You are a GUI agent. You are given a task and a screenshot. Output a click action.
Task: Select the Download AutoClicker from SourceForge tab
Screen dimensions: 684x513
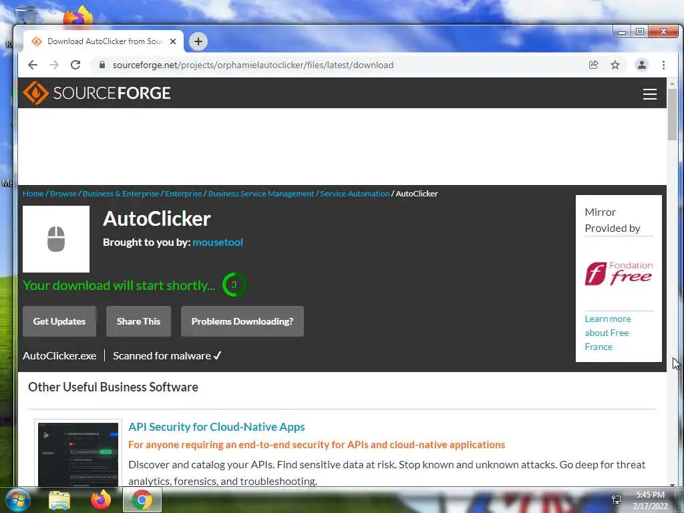[104, 41]
